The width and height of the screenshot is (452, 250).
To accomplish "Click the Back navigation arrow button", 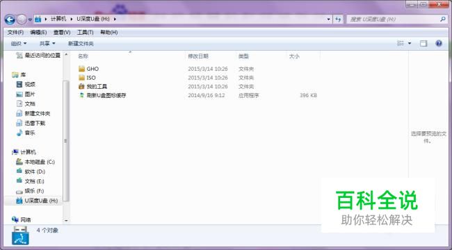I will pyautogui.click(x=10, y=19).
